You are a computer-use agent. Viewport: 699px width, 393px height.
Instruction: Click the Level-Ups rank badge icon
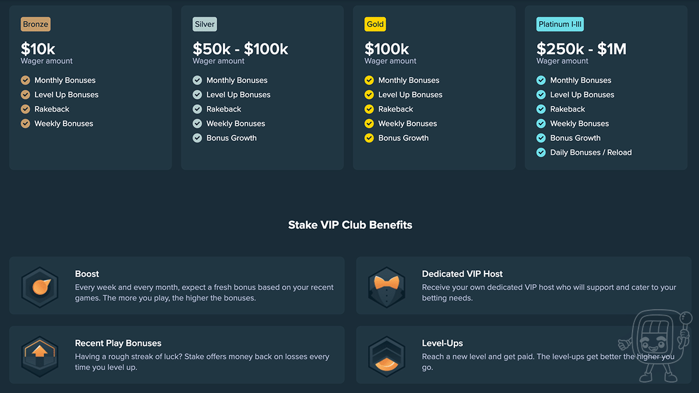tap(387, 355)
